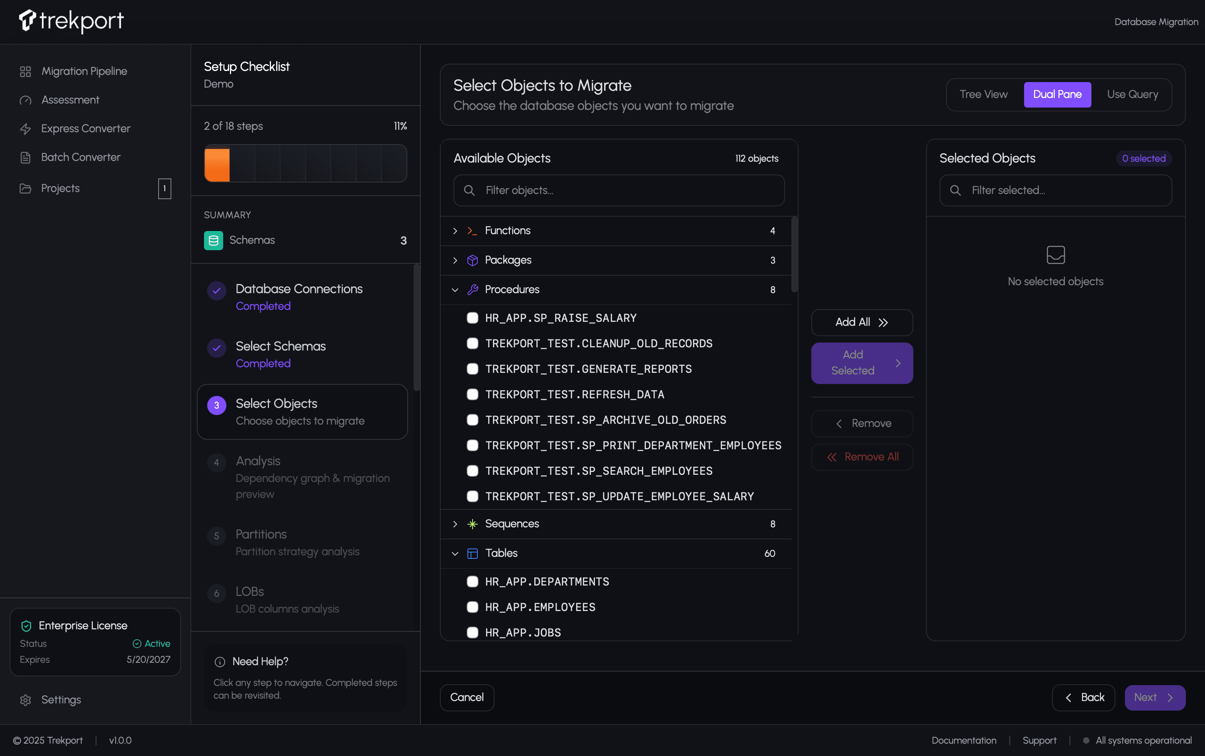This screenshot has height=756, width=1205.
Task: Click the Assessment gauge icon
Action: tap(26, 100)
